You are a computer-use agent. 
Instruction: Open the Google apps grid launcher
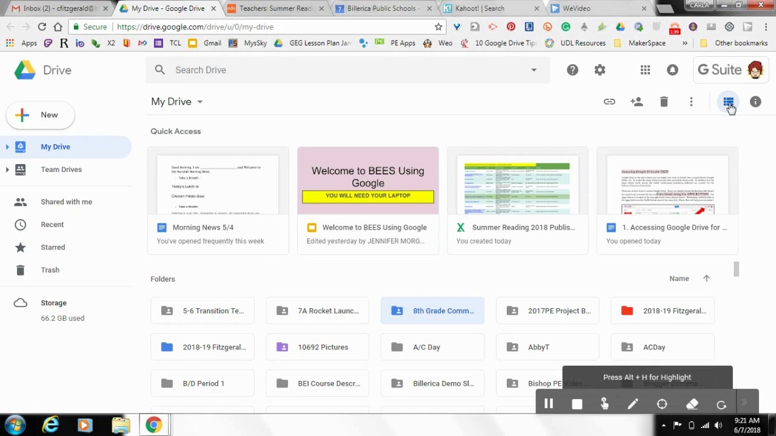[x=645, y=70]
